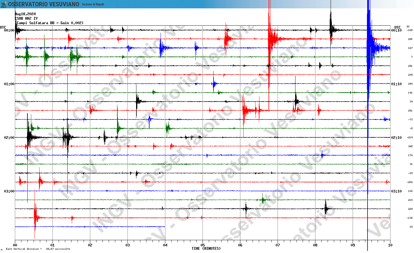Click the DC value -5
Screen dimensions: 414x253
[x=411, y=128]
